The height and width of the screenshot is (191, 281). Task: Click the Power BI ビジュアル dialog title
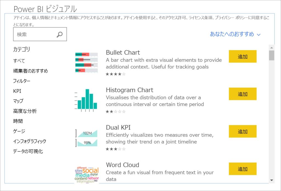coord(45,9)
